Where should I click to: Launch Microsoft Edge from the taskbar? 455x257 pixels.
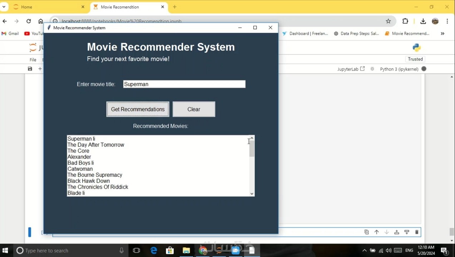pyautogui.click(x=154, y=251)
